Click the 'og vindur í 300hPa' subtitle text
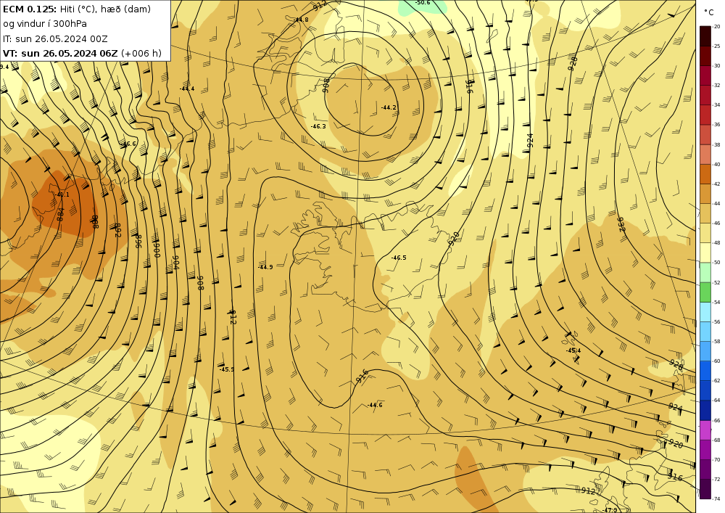725x513 pixels. [x=45, y=24]
